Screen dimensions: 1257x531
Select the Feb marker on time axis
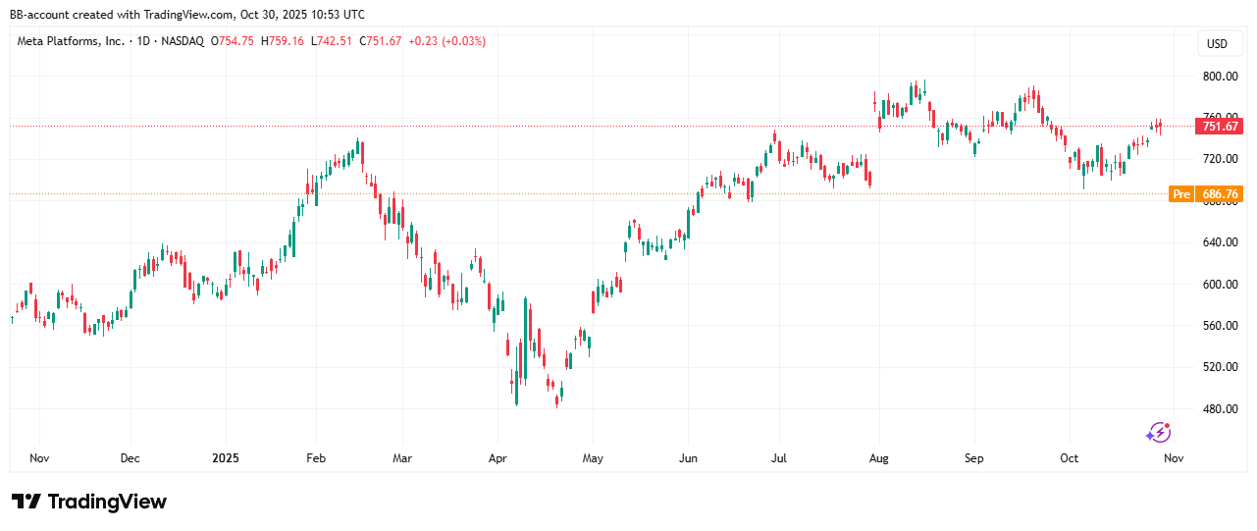(315, 458)
